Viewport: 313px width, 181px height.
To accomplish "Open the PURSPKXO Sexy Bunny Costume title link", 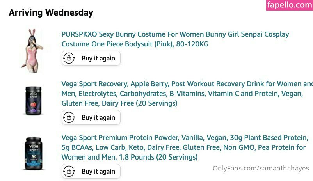I will click(x=175, y=34).
